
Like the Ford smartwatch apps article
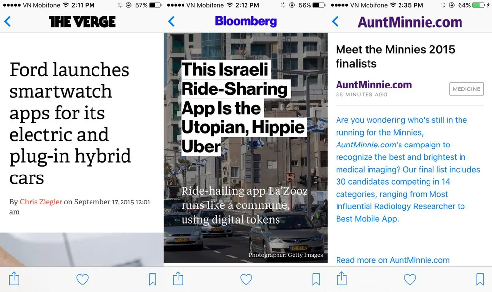coord(82,279)
